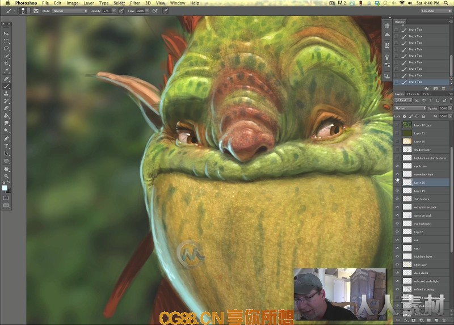
Task: Hide the spots on back layer
Action: [x=397, y=216]
